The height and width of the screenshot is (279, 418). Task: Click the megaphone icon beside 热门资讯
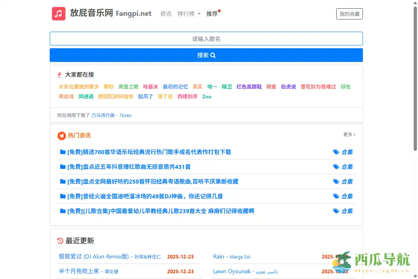click(62, 136)
